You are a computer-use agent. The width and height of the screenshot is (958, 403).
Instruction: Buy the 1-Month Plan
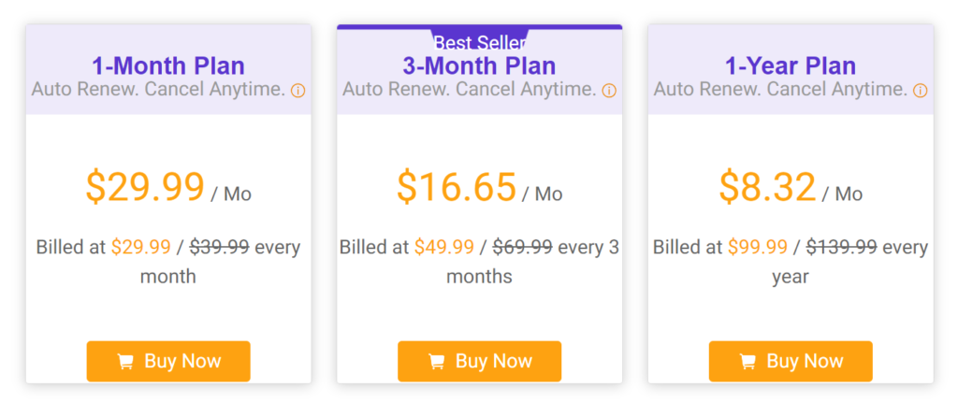click(x=168, y=361)
